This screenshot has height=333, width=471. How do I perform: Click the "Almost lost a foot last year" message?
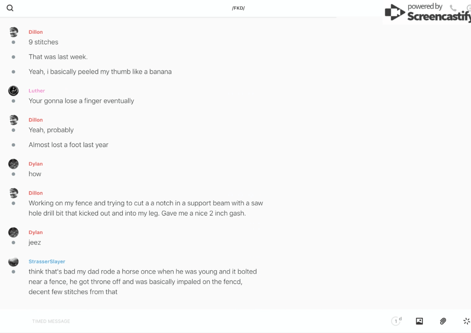[x=69, y=145]
